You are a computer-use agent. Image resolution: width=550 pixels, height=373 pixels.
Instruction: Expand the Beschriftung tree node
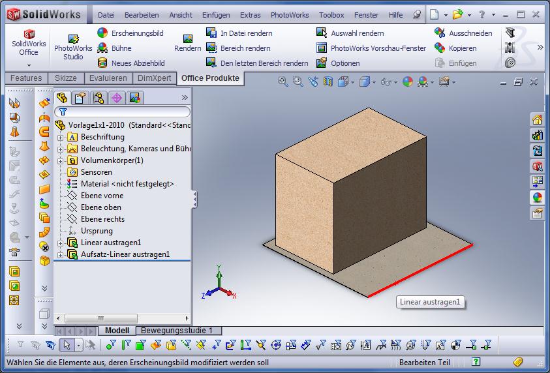click(61, 138)
